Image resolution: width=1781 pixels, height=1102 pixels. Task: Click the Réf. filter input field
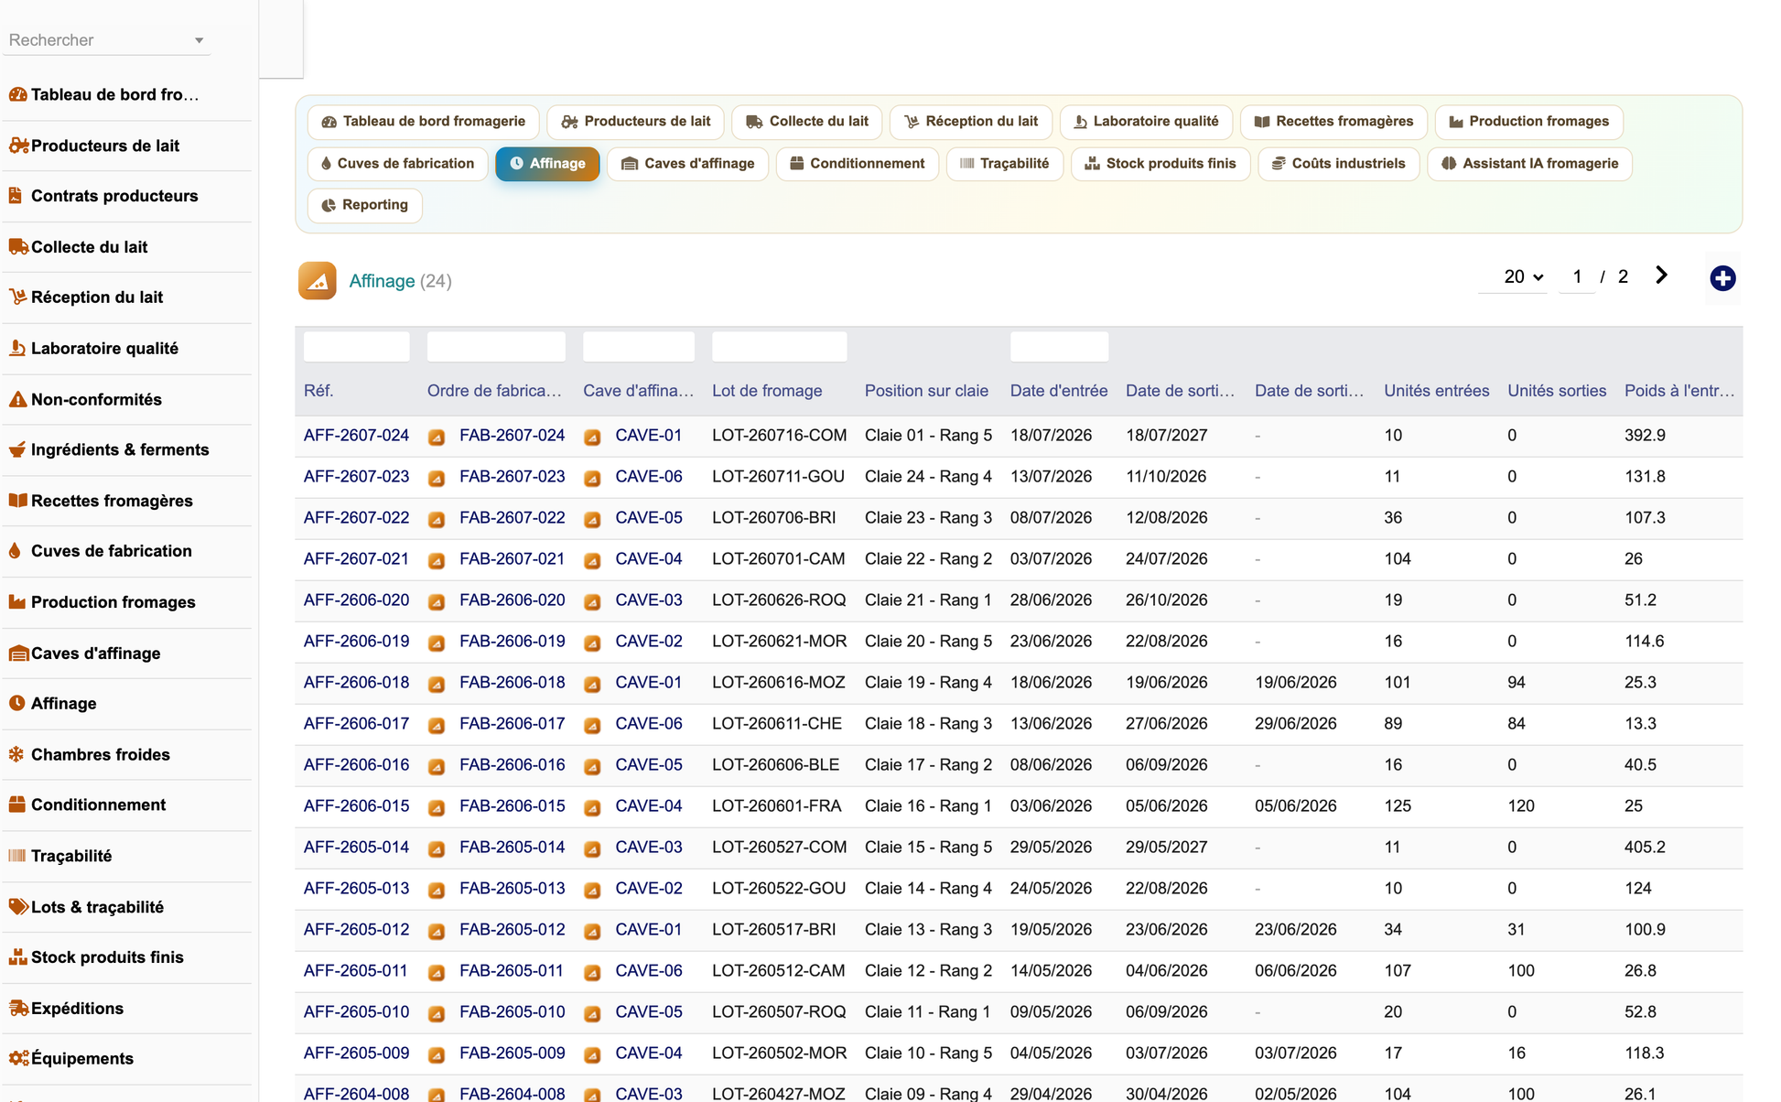coord(356,347)
